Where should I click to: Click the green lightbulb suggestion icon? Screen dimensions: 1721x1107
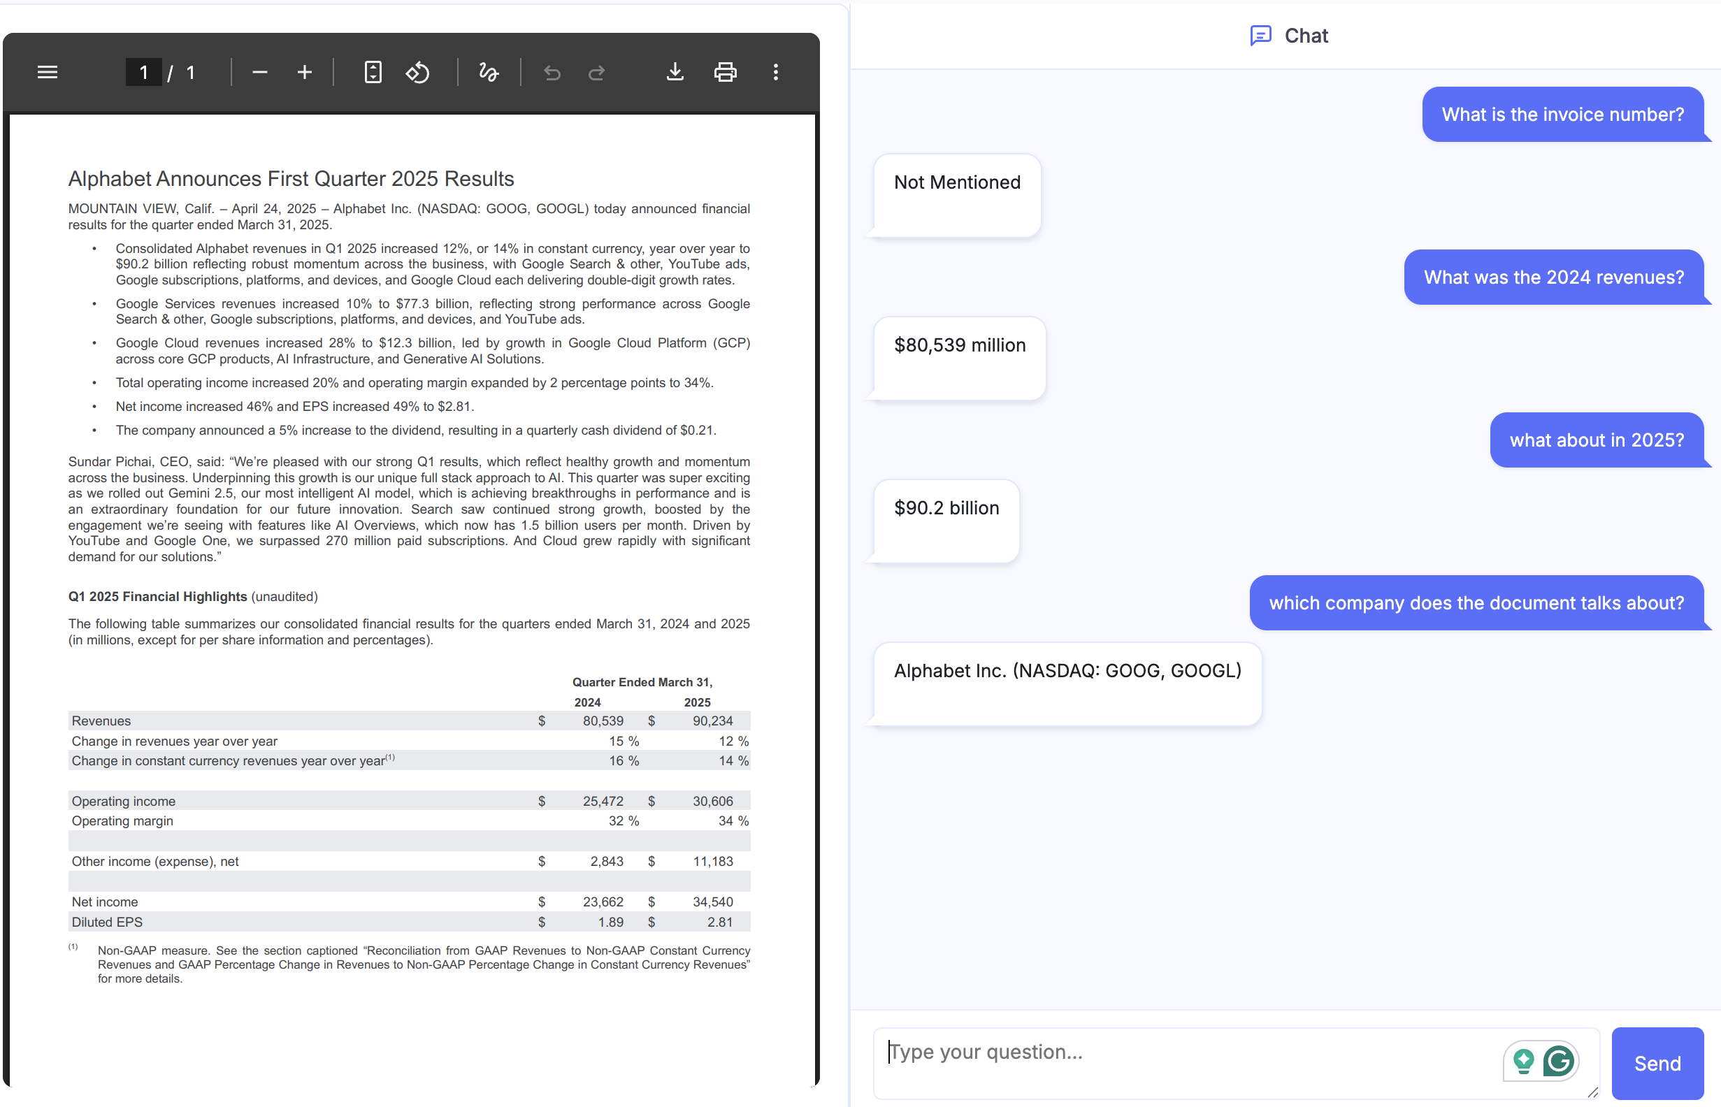coord(1522,1061)
